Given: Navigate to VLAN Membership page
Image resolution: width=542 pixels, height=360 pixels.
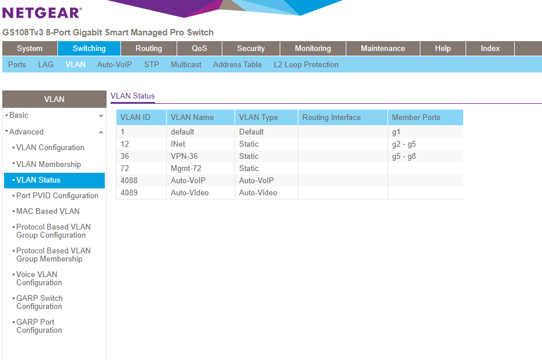Looking at the screenshot, I should pyautogui.click(x=49, y=164).
